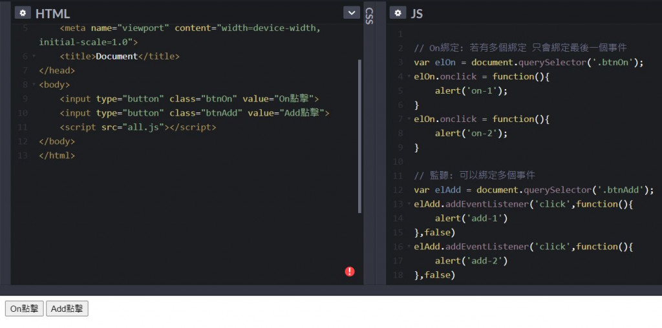Collapse JS function fold arrow on line 7
Image resolution: width=662 pixels, height=328 pixels.
409,119
